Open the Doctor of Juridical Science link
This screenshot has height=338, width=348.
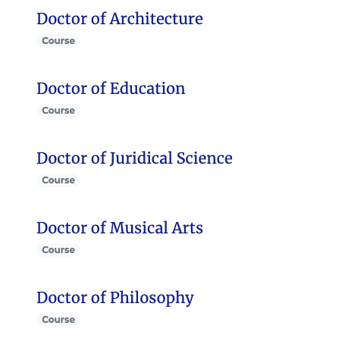point(134,158)
